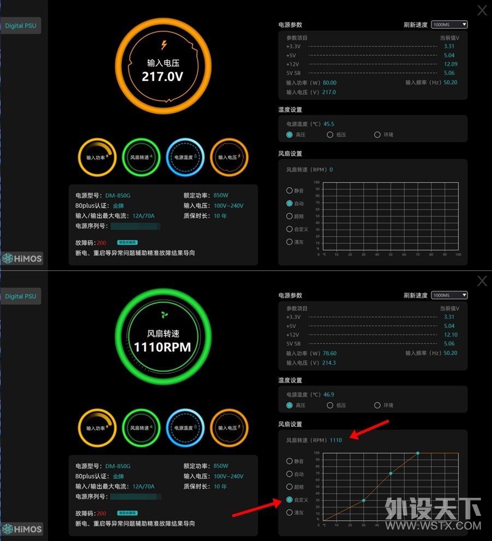Select 清灰 fan mode in 1110RPM window
The width and height of the screenshot is (492, 541).
pyautogui.click(x=289, y=513)
